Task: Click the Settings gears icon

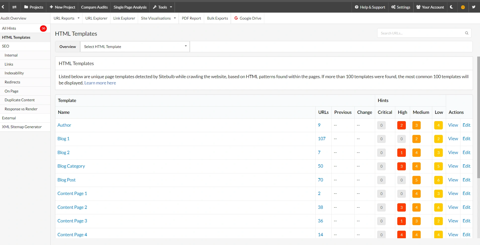Action: [393, 7]
